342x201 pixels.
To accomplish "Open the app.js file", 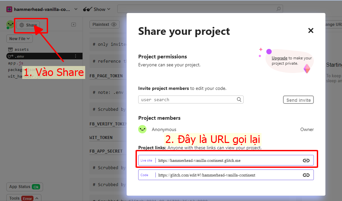I will pyautogui.click(x=16, y=63).
